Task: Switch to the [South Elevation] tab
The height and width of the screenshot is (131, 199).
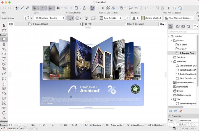Action: (134, 24)
